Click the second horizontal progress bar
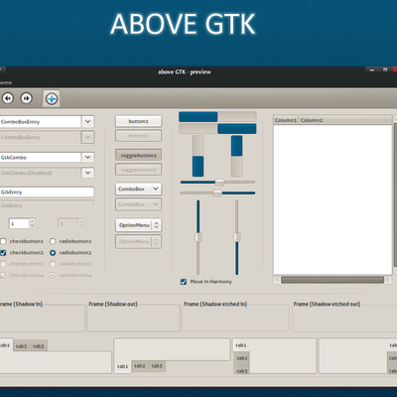Viewport: 397px width, 397px height. pyautogui.click(x=217, y=129)
